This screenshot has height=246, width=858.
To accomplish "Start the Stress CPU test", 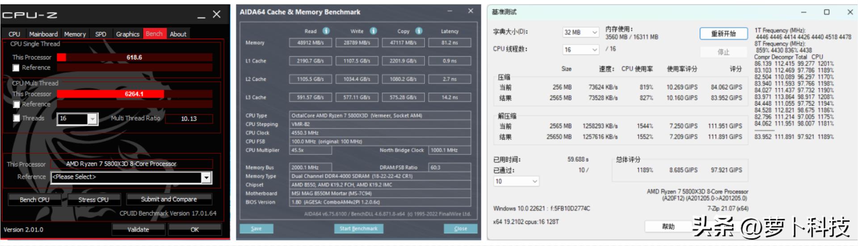I will click(93, 200).
